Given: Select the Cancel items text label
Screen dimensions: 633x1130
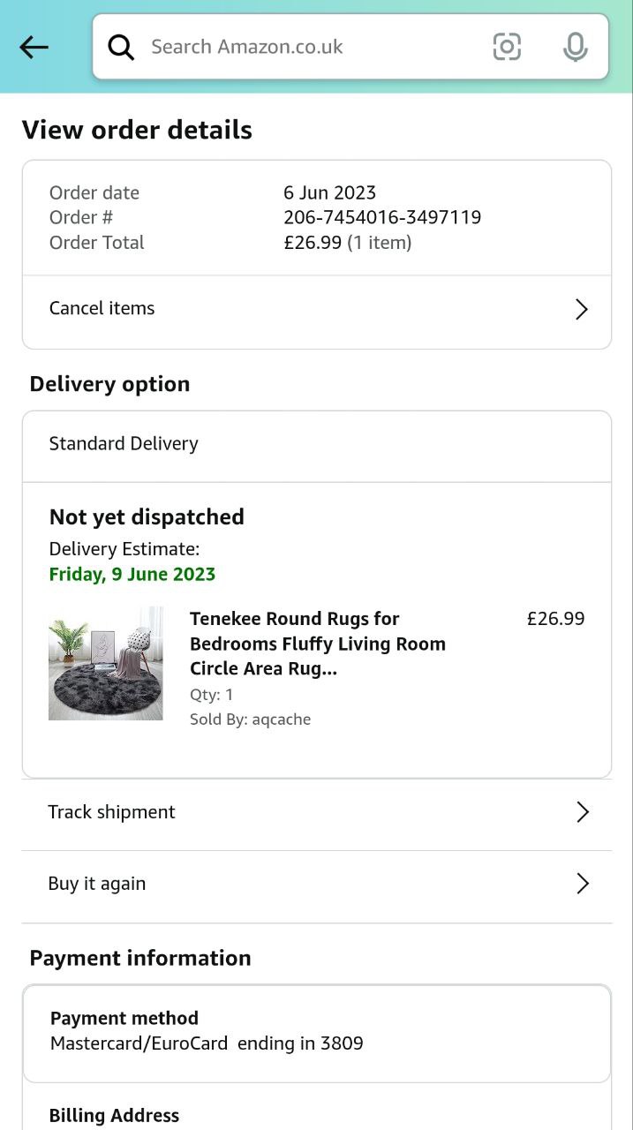Looking at the screenshot, I should 102,308.
